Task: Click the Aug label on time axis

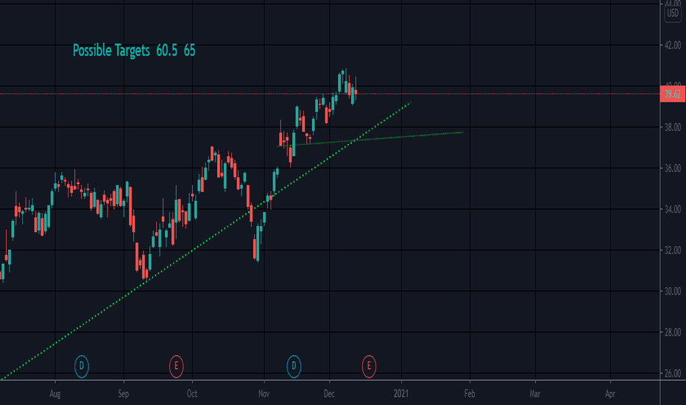Action: 54,394
